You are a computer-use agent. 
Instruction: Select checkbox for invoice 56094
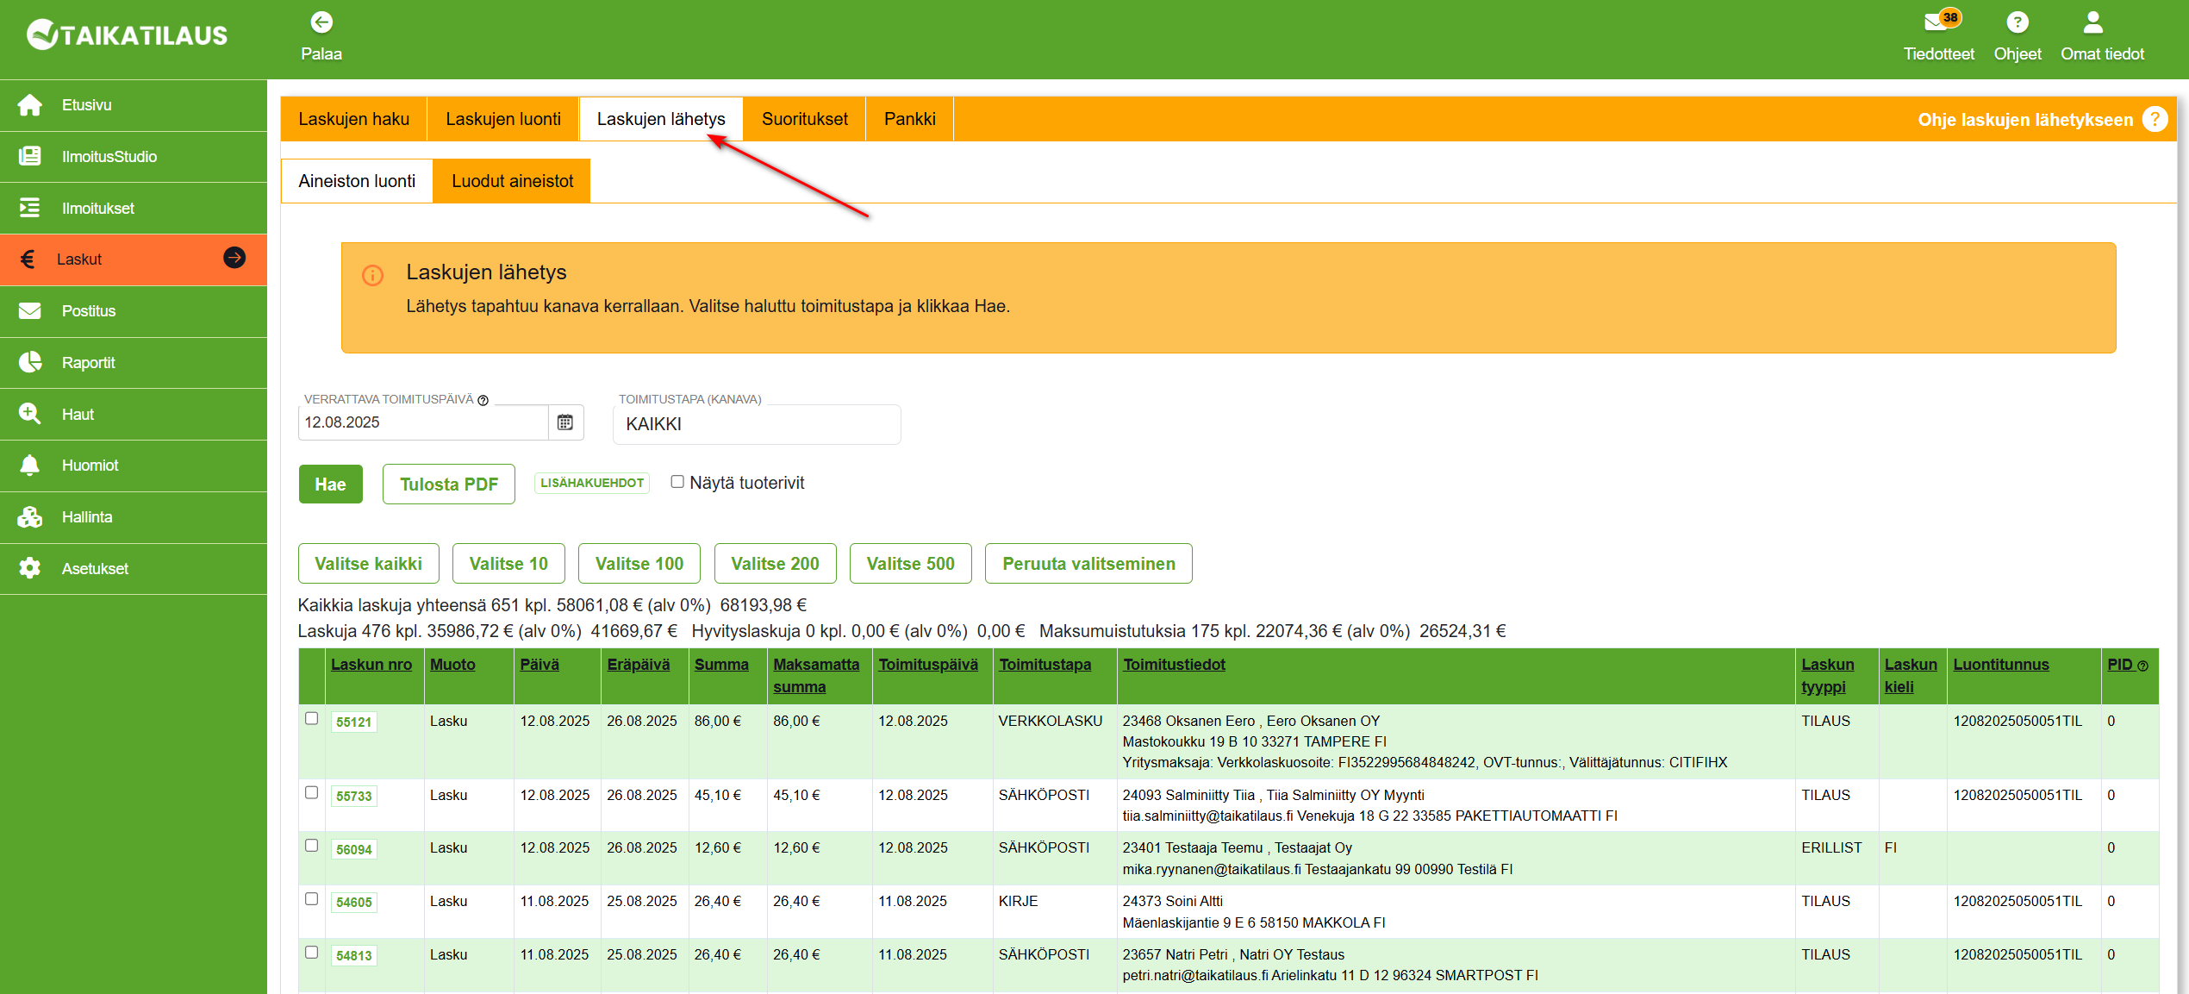pyautogui.click(x=311, y=846)
